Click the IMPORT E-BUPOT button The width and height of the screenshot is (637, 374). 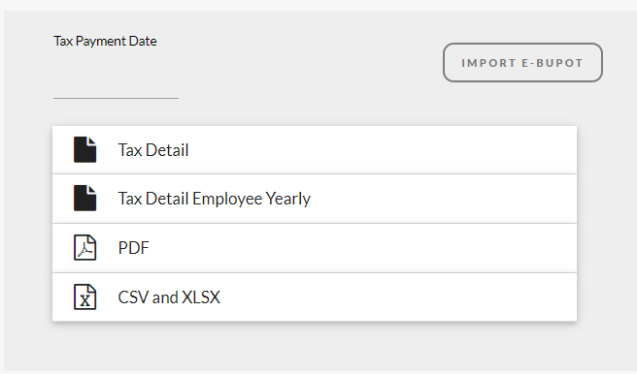tap(522, 62)
